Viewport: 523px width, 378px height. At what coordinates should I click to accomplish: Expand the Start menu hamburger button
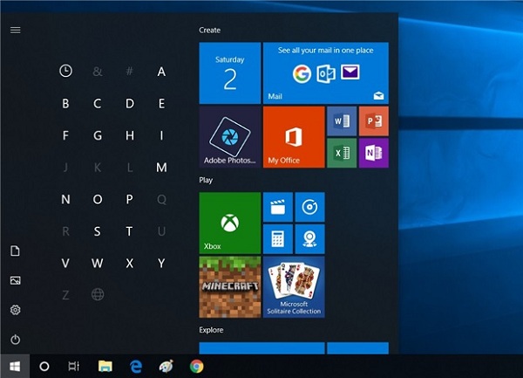click(15, 30)
